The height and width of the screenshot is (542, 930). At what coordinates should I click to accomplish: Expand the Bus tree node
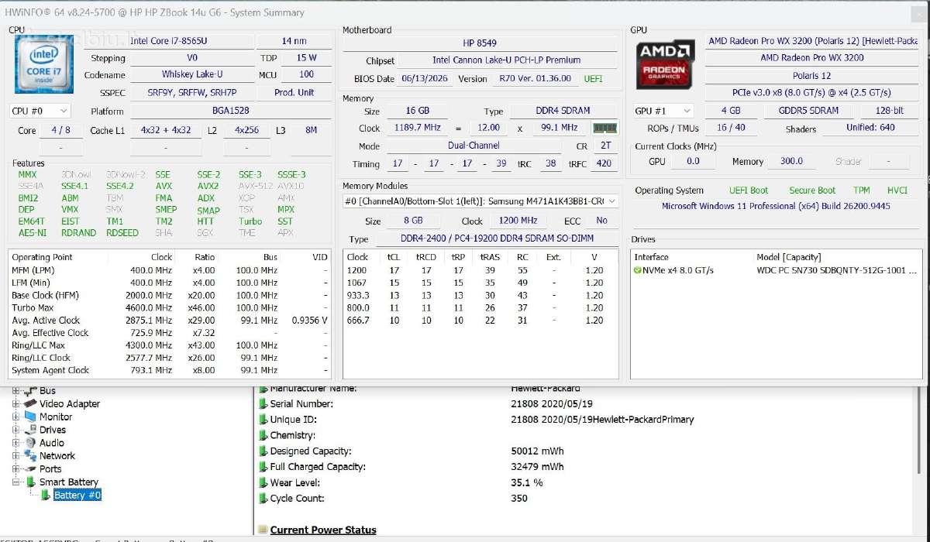coord(15,390)
